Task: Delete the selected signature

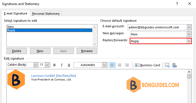Action: coord(17,51)
